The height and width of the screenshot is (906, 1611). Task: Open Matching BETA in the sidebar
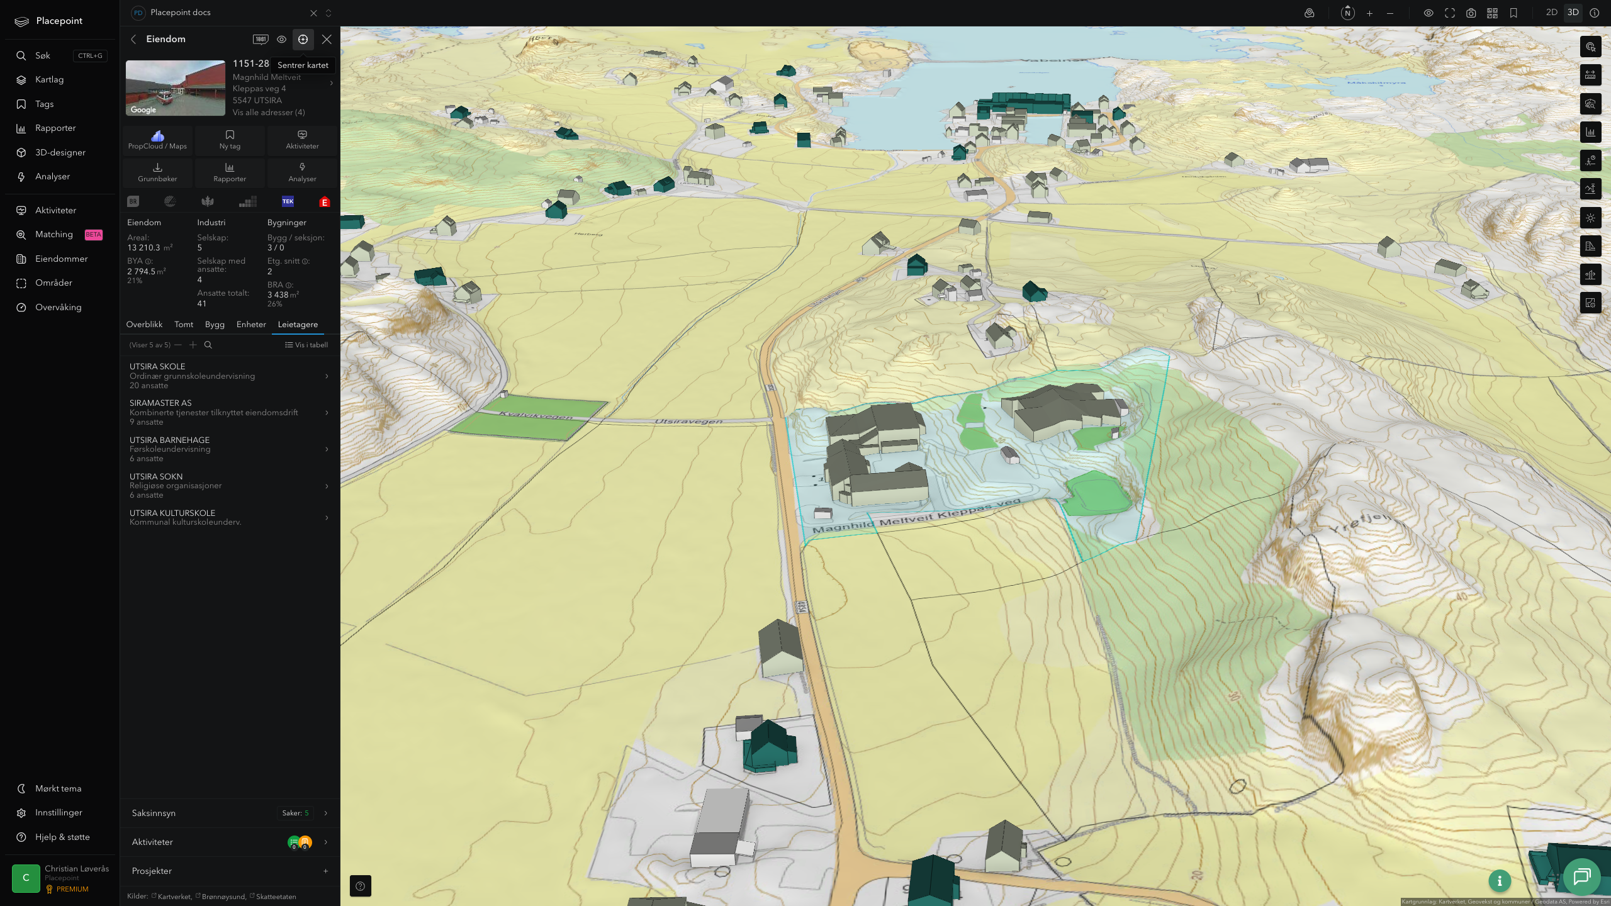pyautogui.click(x=60, y=234)
